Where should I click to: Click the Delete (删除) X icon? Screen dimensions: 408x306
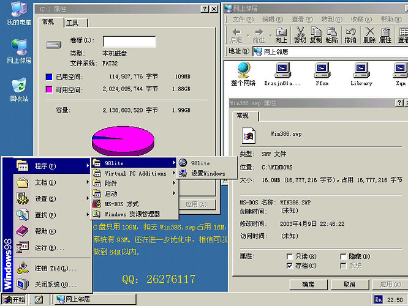(x=369, y=35)
